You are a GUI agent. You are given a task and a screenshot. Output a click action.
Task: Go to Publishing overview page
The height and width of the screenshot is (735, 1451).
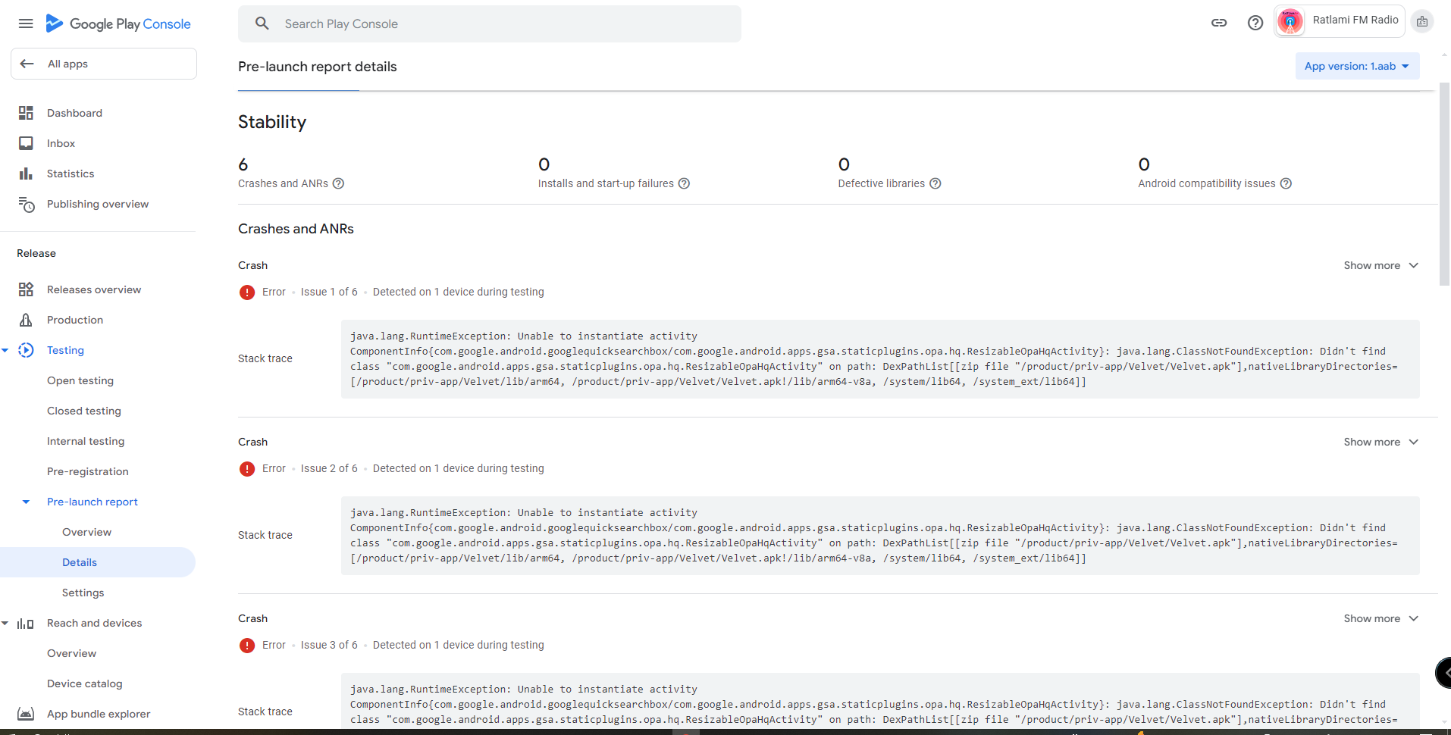click(x=97, y=204)
